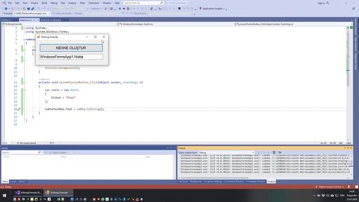Switch to the Call Stack tab
Image resolution: width=359 pixels, height=202 pixels.
tap(183, 181)
